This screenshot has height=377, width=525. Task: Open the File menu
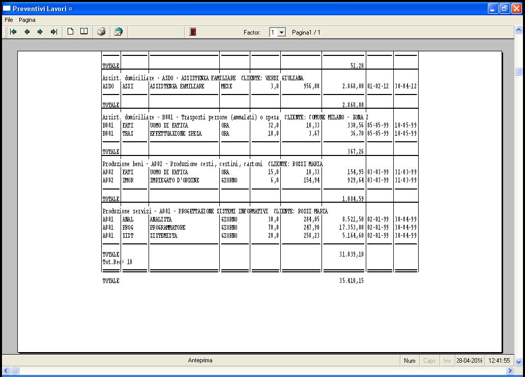pos(9,20)
